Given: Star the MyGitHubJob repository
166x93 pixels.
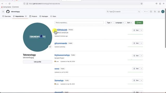Looking at the screenshot, I should (136, 30).
